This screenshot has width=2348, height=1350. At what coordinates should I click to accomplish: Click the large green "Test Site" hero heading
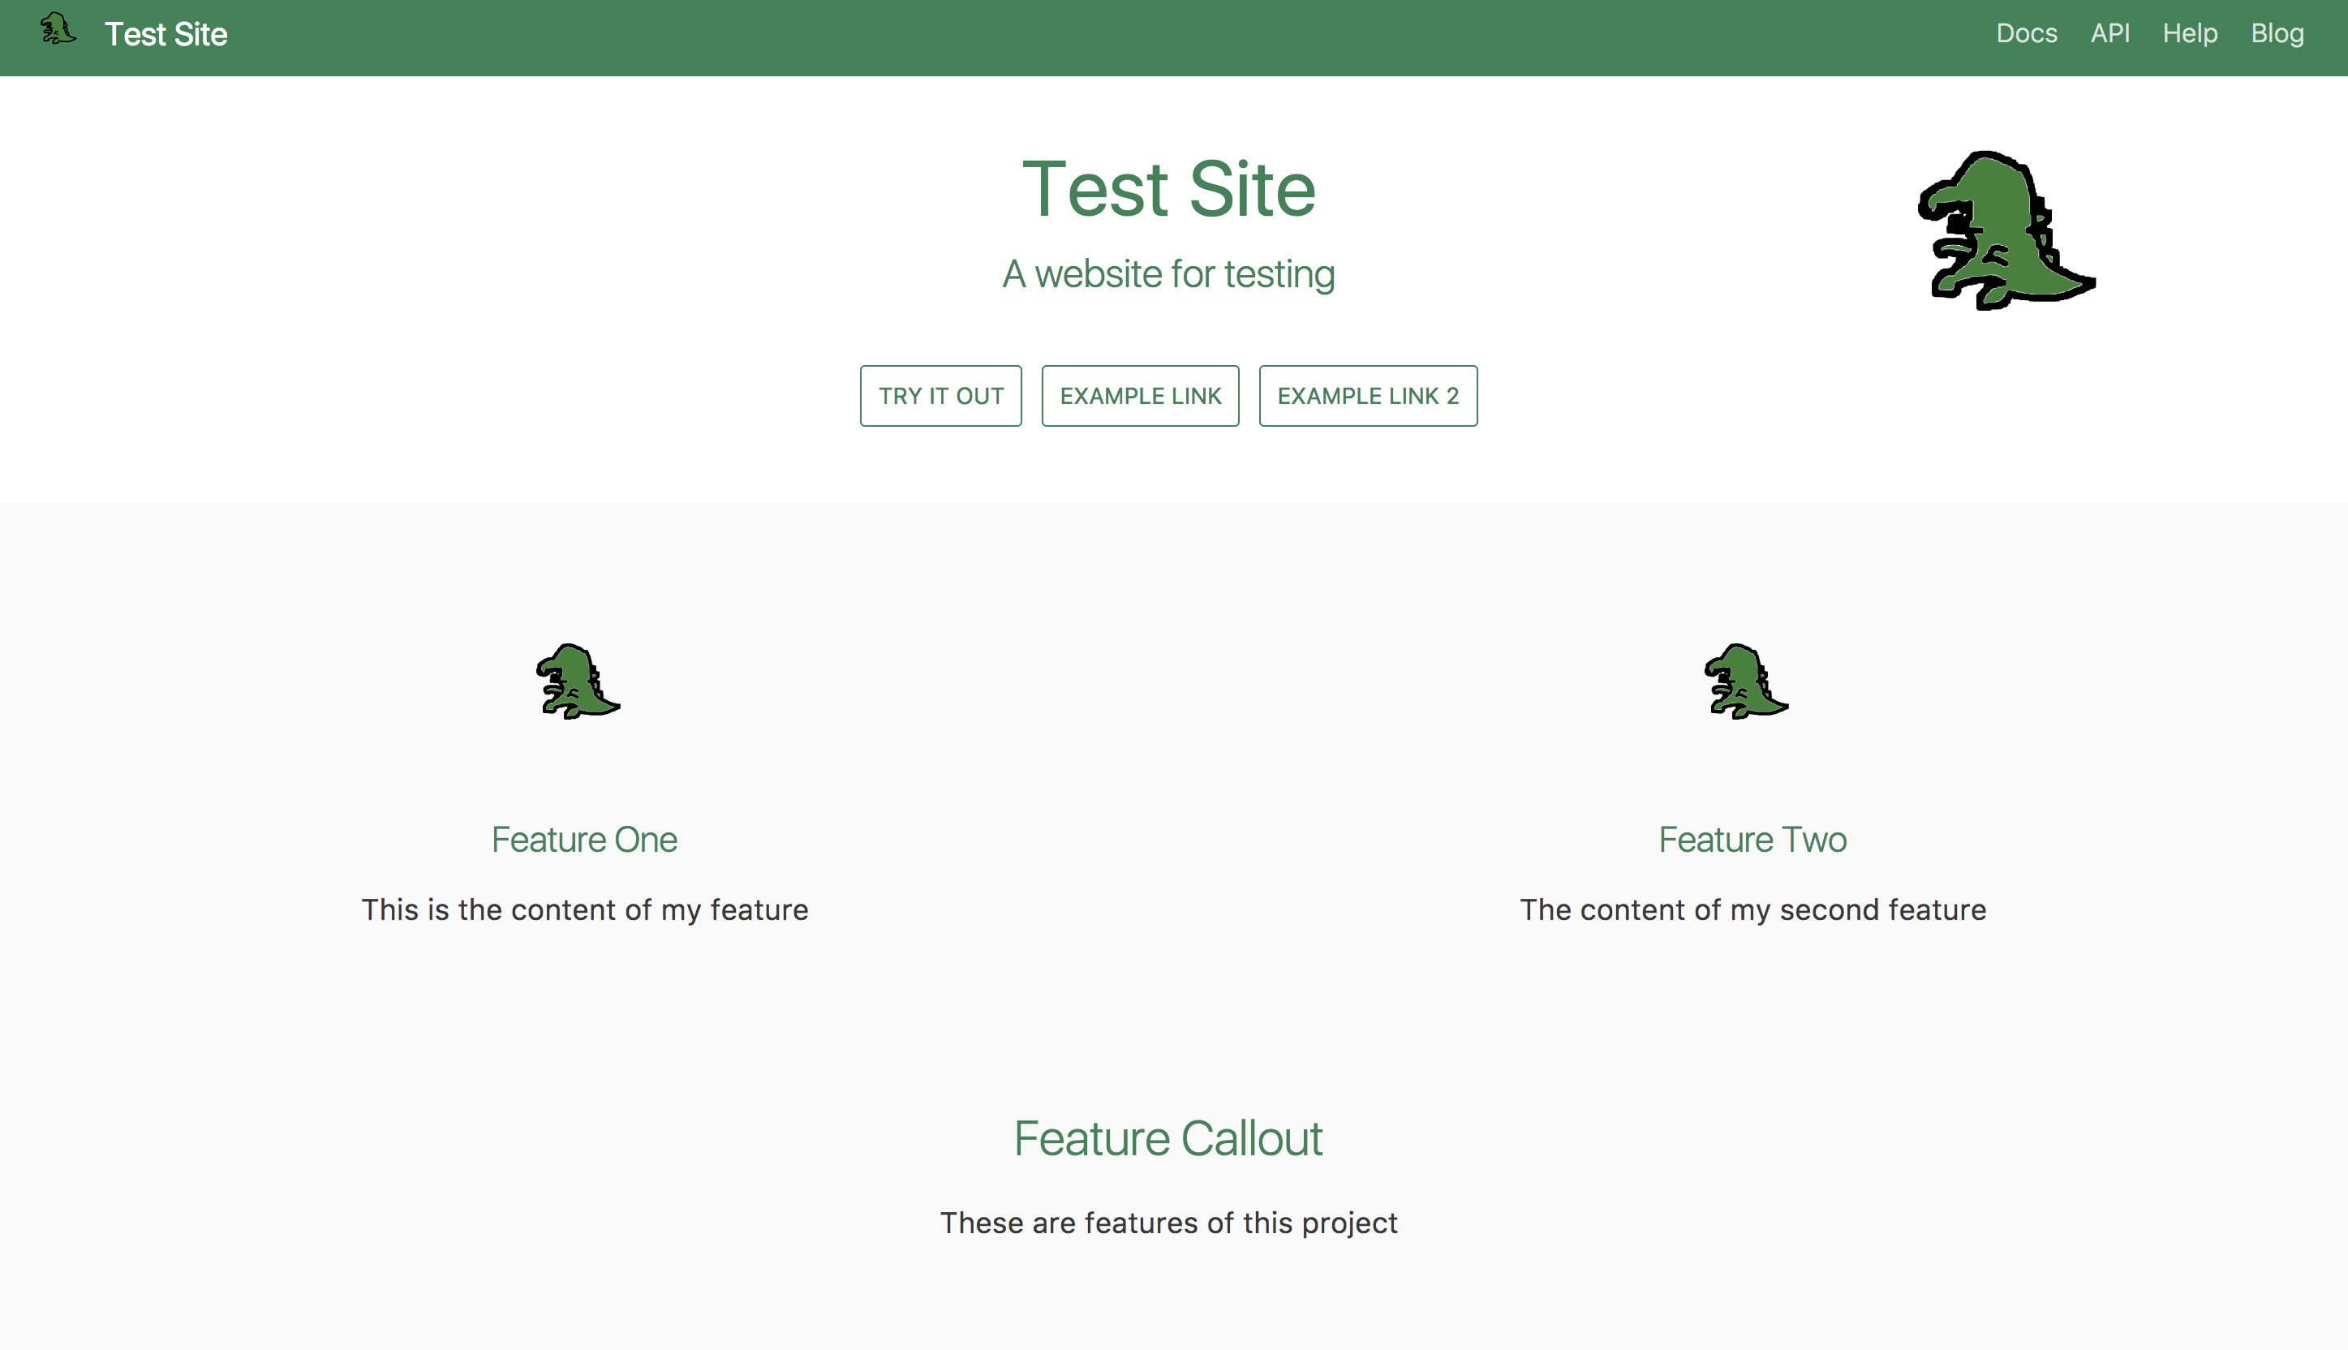(1168, 189)
